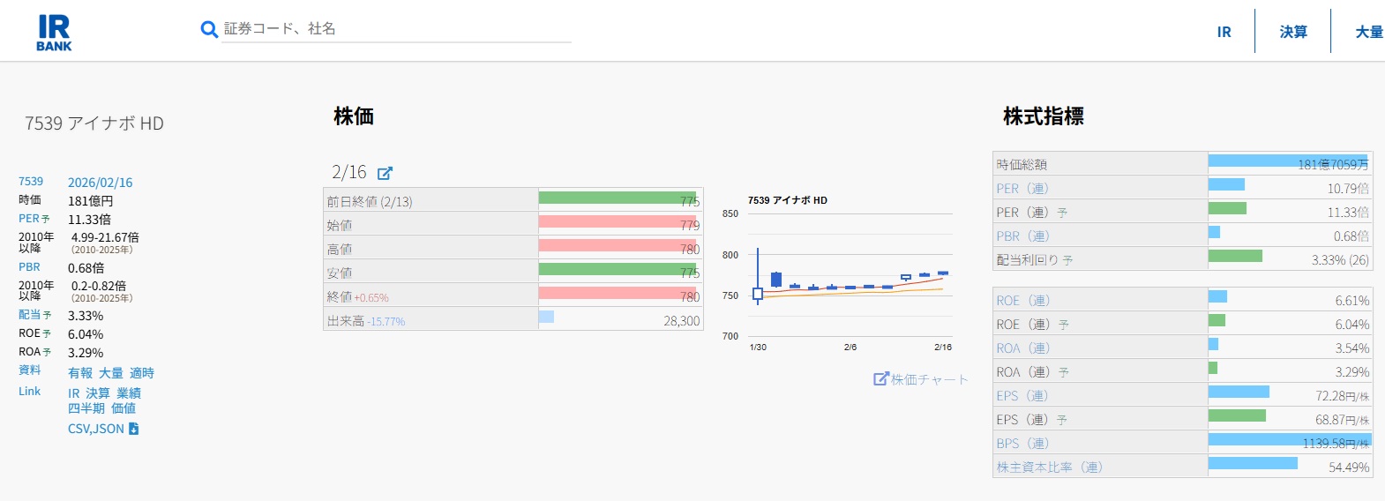Click the 株主資本比率（連） link
Image resolution: width=1385 pixels, height=501 pixels.
pos(1049,467)
